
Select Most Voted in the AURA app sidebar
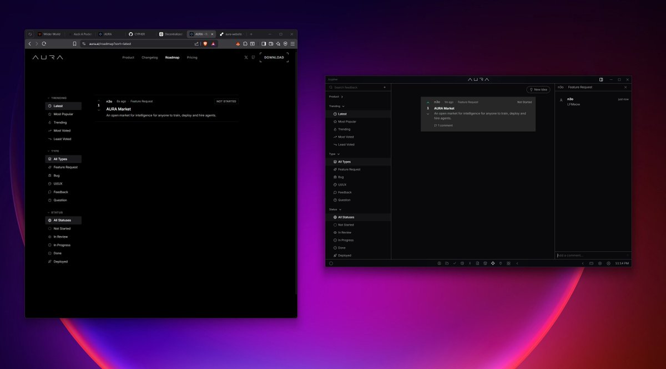359,137
